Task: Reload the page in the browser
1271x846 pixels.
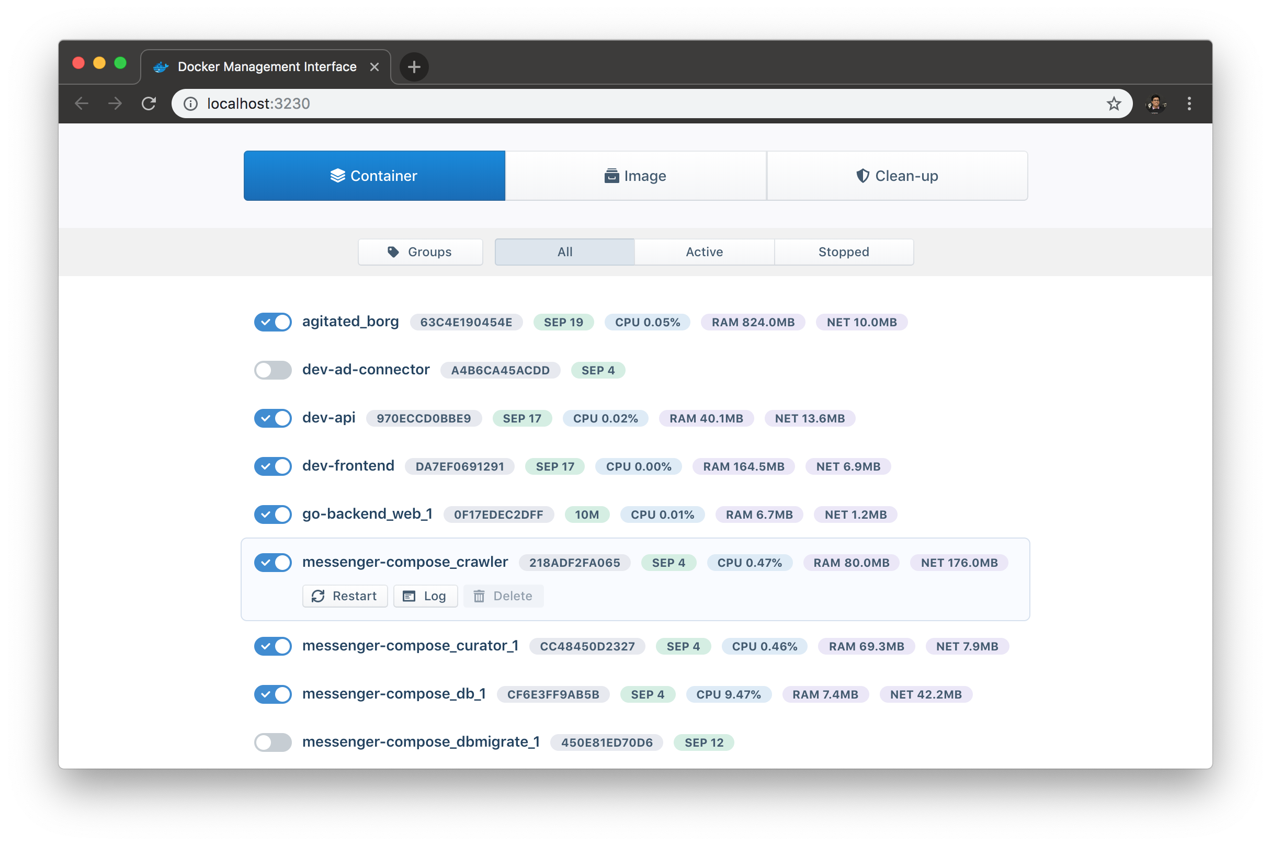Action: click(149, 104)
